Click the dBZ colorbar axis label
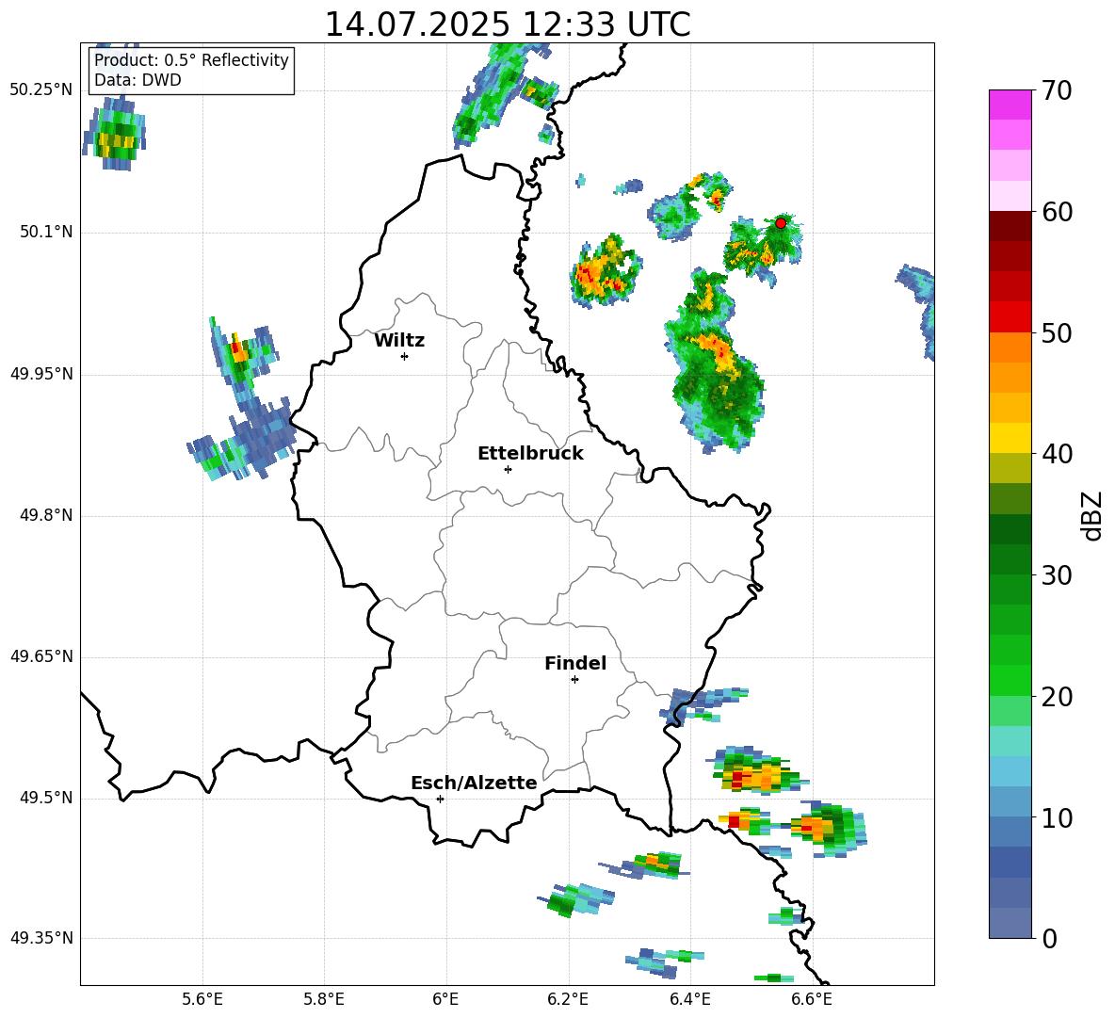Screen dimensions: 1115x1018 pos(1093,515)
